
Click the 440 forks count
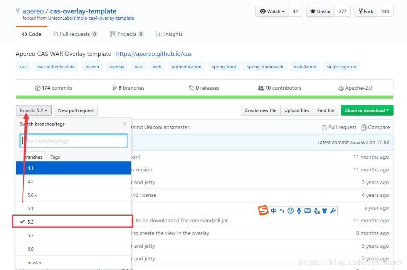pyautogui.click(x=385, y=11)
